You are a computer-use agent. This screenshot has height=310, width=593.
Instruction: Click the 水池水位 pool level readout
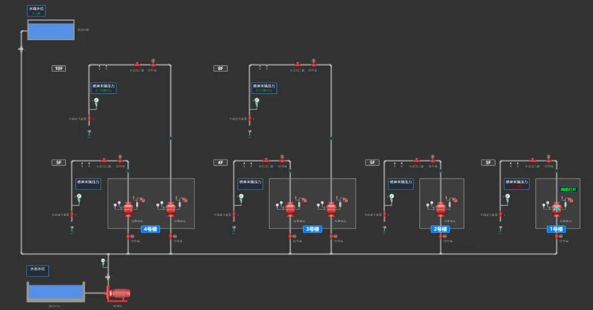click(38, 271)
